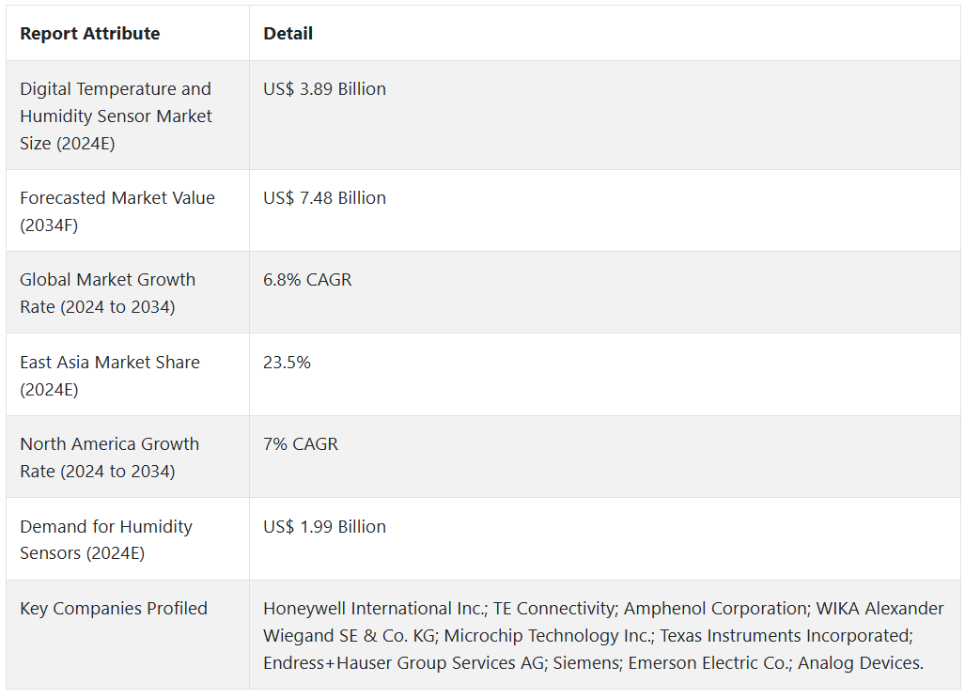Viewport: 965px width, 698px height.
Task: Click the US$ 1.99 Billion value
Action: pyautogui.click(x=324, y=527)
